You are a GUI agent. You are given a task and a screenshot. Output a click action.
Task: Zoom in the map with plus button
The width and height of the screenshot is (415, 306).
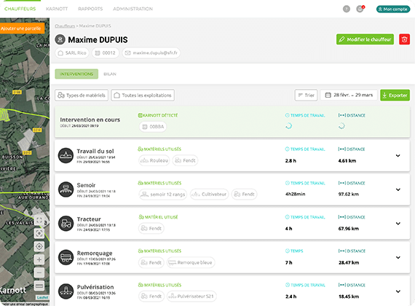click(x=39, y=259)
